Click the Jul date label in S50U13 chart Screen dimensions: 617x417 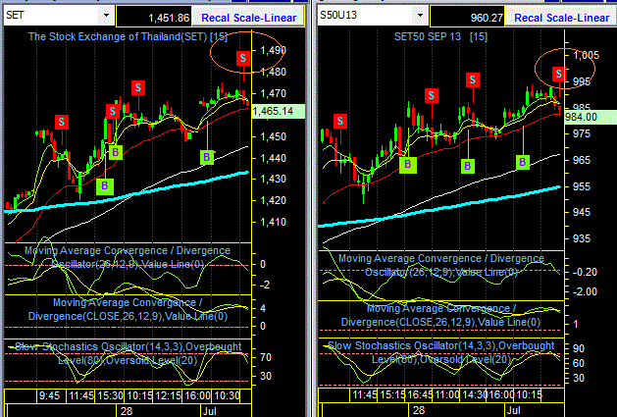pos(514,411)
